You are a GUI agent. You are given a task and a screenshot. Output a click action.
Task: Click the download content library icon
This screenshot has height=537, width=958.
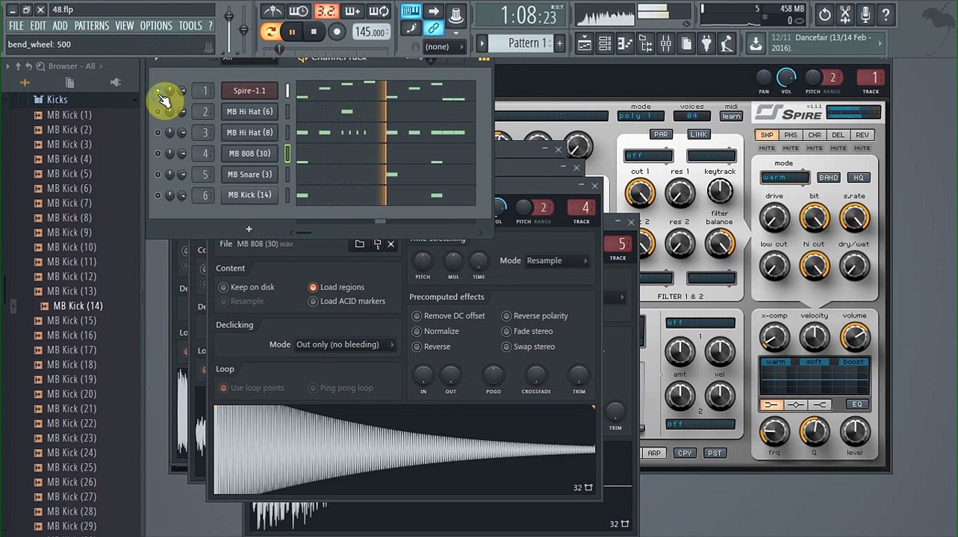tap(756, 44)
